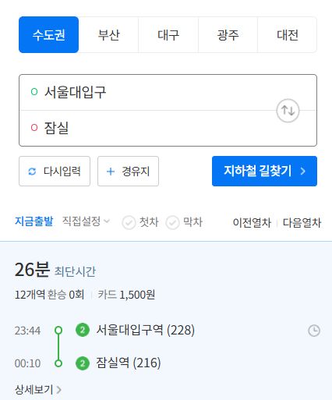
Task: Click line 2 badge next to 잠실역
Action: pyautogui.click(x=83, y=363)
